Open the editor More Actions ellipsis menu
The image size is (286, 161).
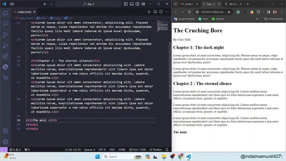click(167, 12)
